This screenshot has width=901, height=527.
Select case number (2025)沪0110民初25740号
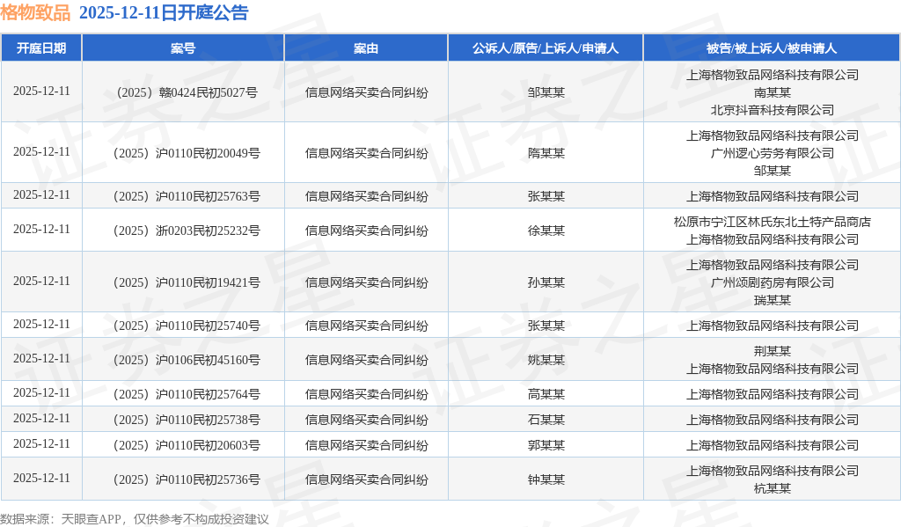(187, 326)
